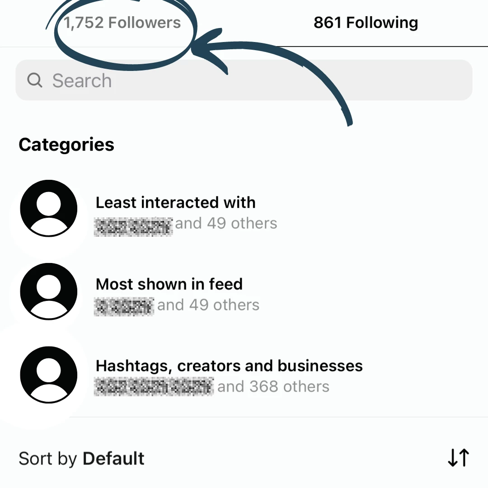The height and width of the screenshot is (488, 488).
Task: Open the Least interacted with category
Action: coord(175,202)
